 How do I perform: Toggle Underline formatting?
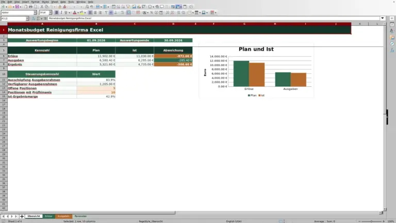66,12
